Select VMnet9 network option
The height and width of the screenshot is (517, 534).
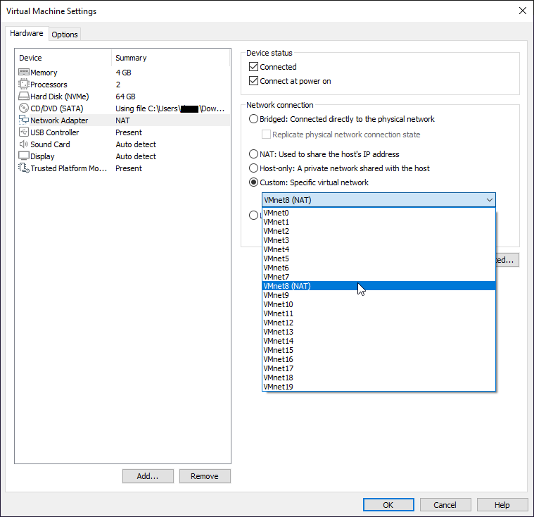(379, 295)
